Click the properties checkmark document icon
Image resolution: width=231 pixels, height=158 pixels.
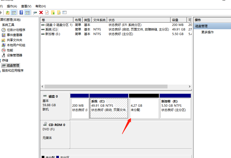pyautogui.click(x=46, y=12)
